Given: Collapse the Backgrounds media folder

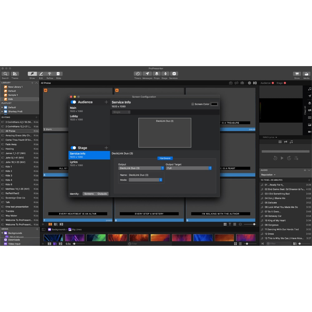Looking at the screenshot, I should point(2,233).
